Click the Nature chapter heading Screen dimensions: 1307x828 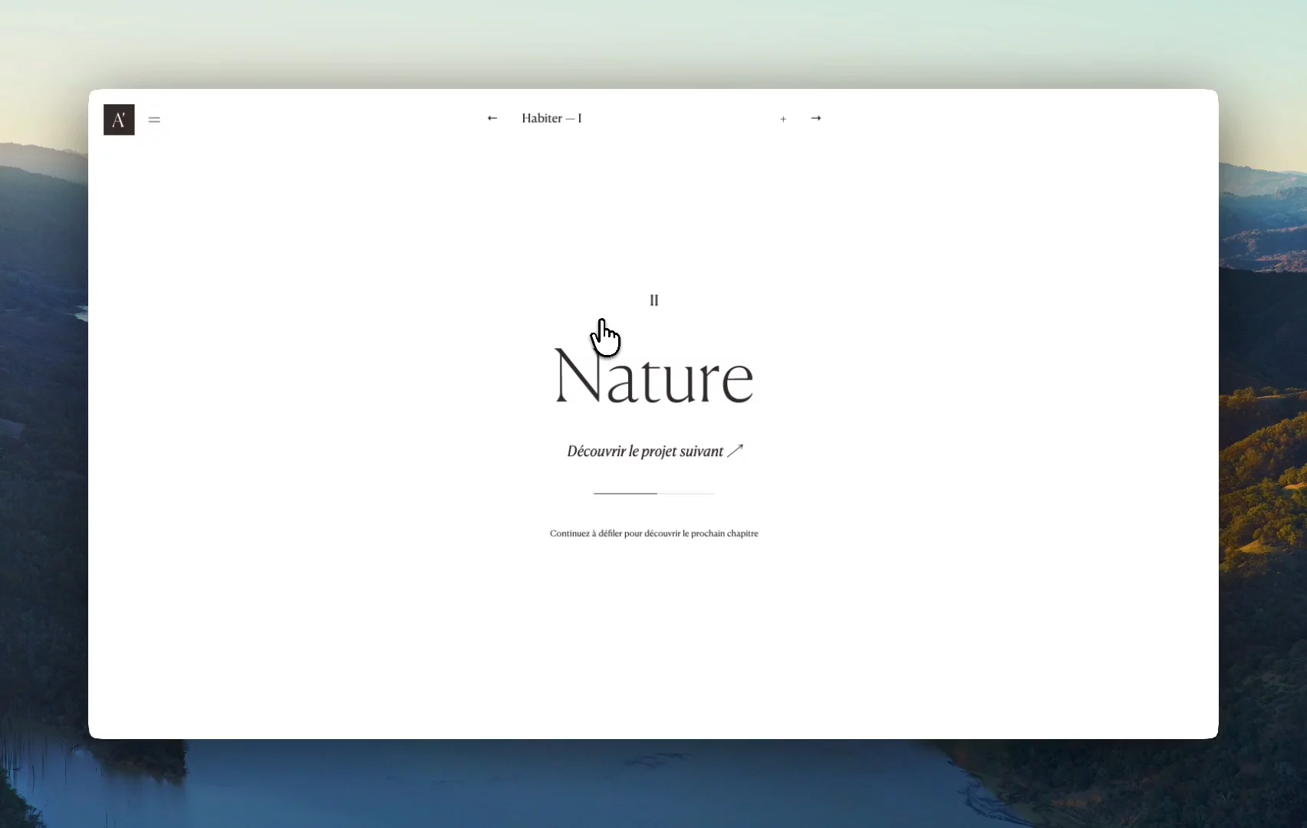(x=654, y=376)
